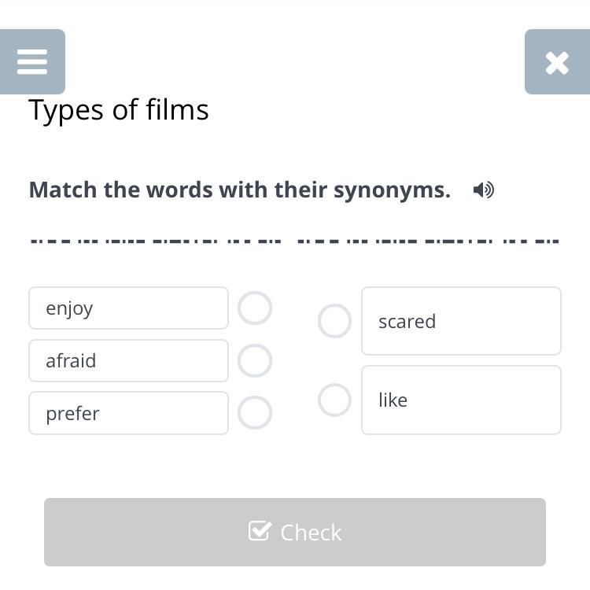Click the "enjoy" word box
Viewport: 590px width, 590px height.
coord(129,308)
